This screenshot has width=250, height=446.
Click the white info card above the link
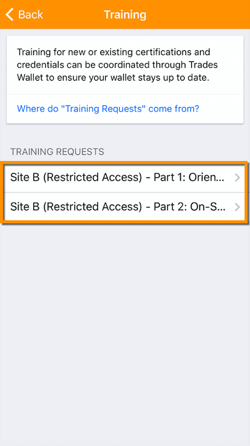point(125,65)
